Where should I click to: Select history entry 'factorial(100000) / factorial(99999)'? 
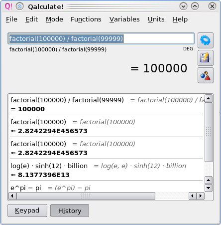pos(67,100)
